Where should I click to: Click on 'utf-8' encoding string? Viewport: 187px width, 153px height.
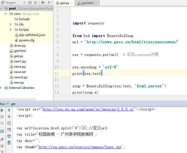110,67
